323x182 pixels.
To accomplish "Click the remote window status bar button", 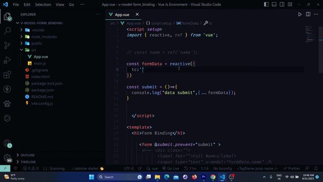I will [x=5, y=168].
